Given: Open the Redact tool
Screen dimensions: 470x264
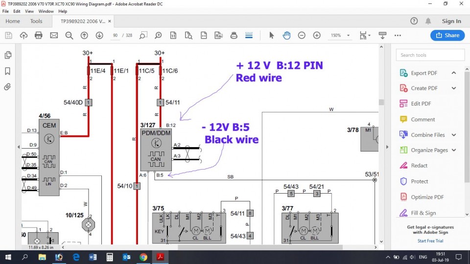Looking at the screenshot, I should [x=419, y=166].
